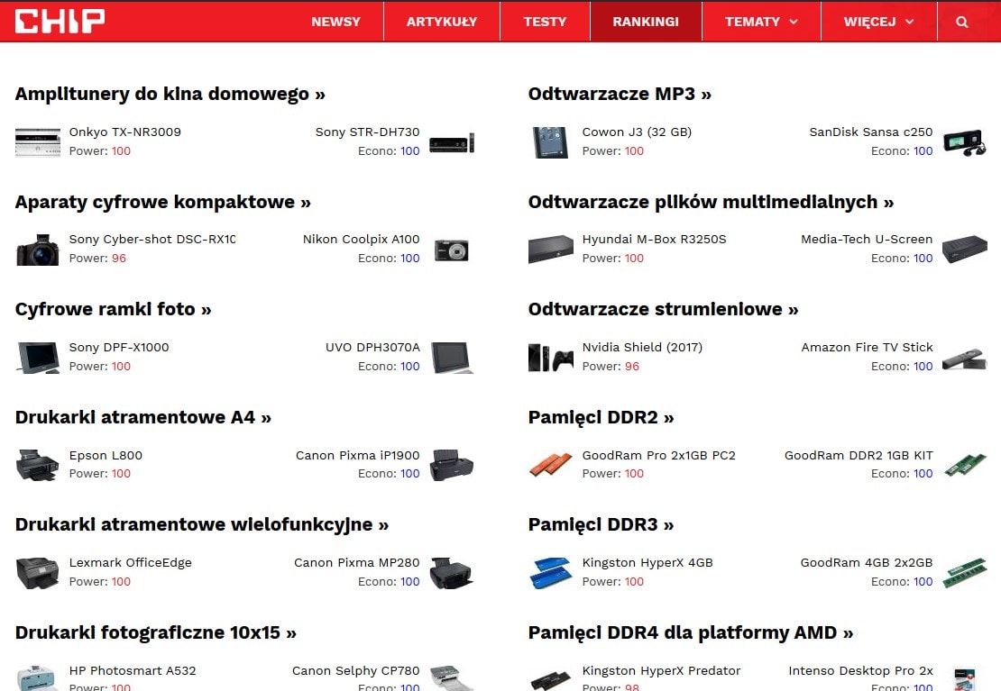Click the Amazon Fire TV Stick image
Viewport: 1001px width, 691px height.
click(x=965, y=358)
